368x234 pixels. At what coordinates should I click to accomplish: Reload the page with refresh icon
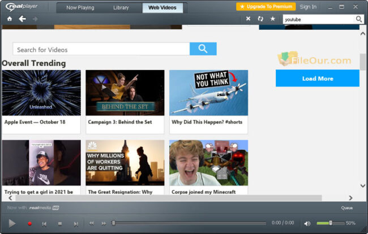click(260, 19)
